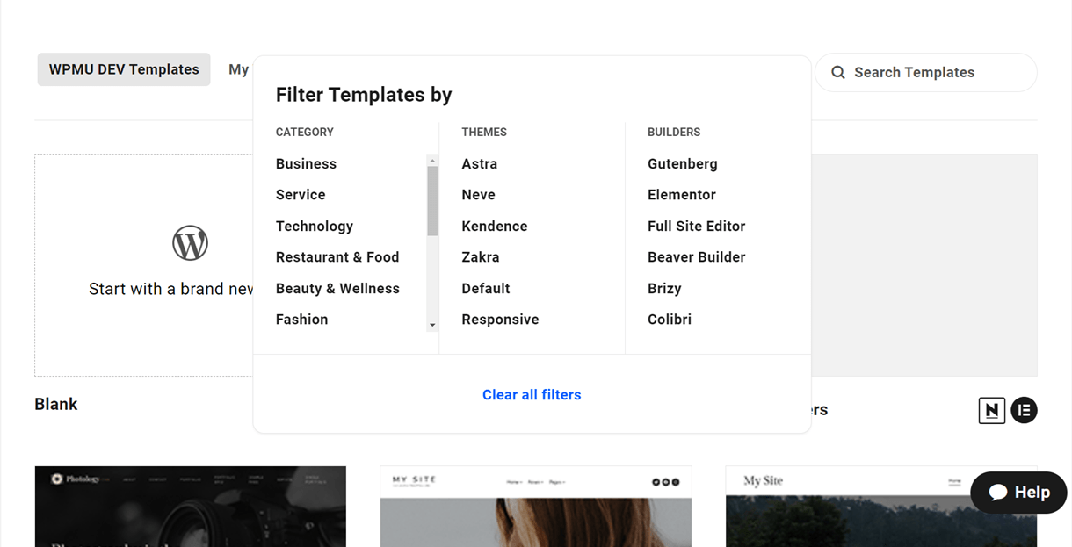This screenshot has height=547, width=1072.
Task: Filter by Kendence theme
Action: coord(494,227)
